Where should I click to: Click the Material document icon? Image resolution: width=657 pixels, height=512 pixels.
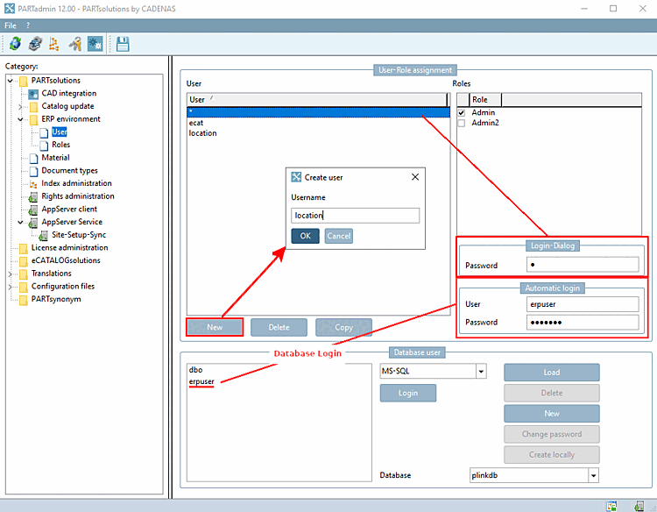pyautogui.click(x=33, y=159)
